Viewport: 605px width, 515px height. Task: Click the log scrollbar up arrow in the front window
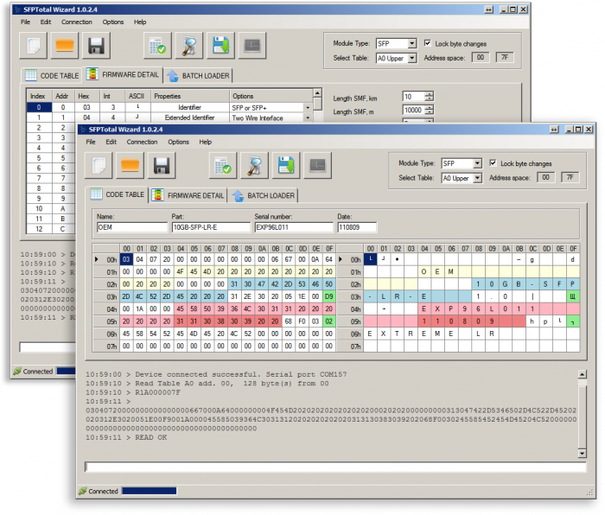pyautogui.click(x=583, y=374)
